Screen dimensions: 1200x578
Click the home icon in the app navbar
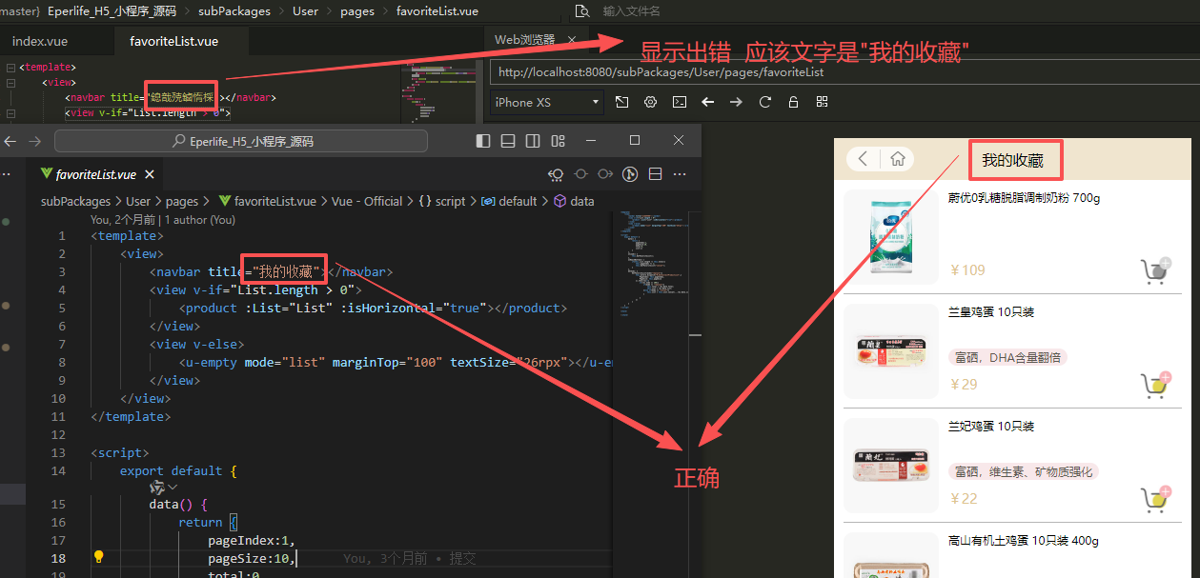coord(897,159)
